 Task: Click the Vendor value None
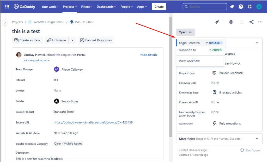coord(57,91)
